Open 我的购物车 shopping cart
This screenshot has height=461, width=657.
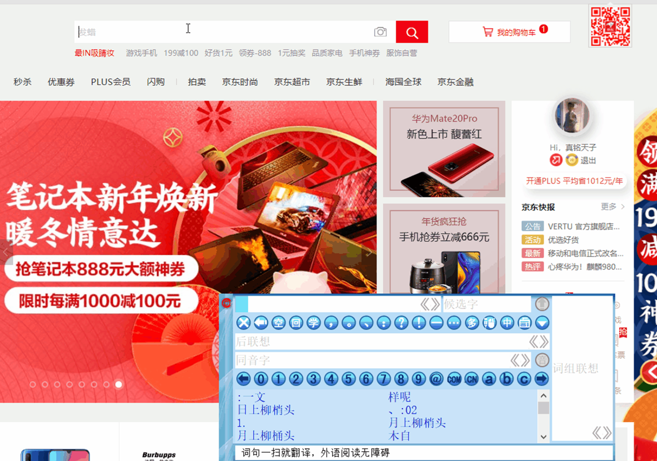tap(510, 32)
